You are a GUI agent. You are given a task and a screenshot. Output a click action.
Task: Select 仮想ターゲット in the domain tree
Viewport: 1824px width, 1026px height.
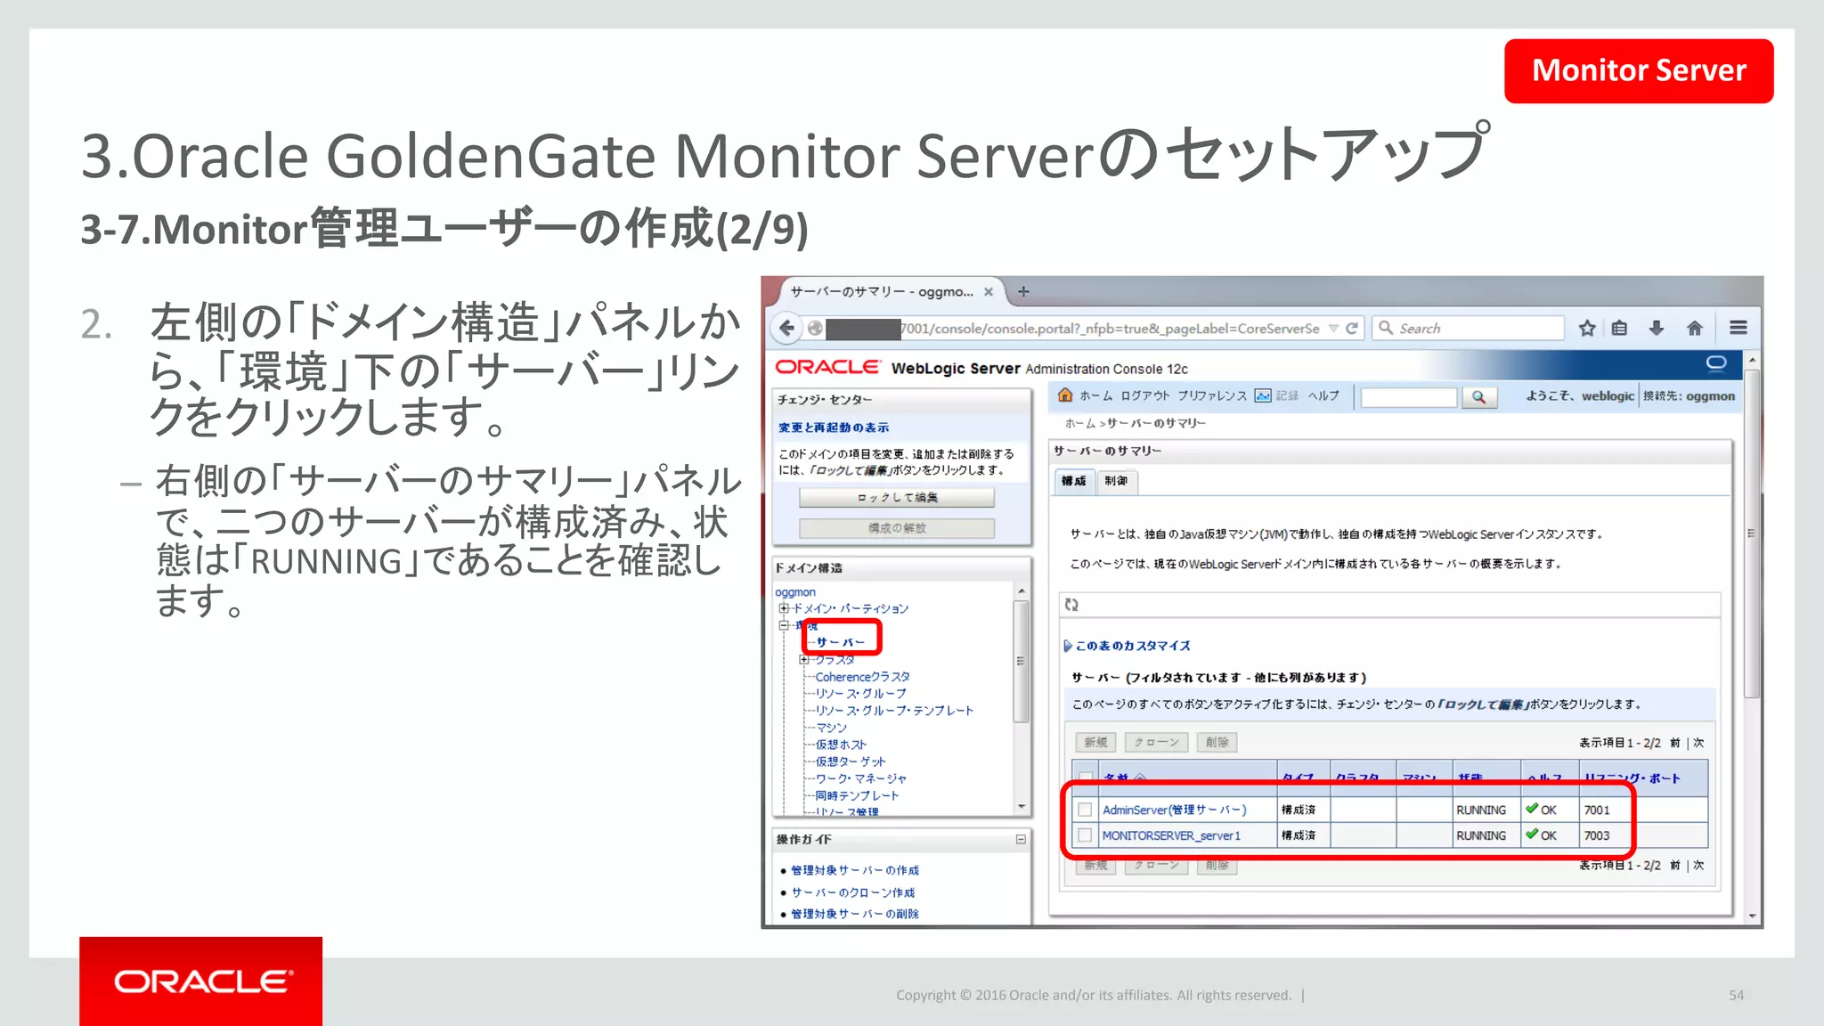pyautogui.click(x=851, y=761)
